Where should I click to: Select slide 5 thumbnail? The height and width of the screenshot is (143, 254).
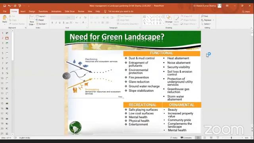[x=7, y=53]
